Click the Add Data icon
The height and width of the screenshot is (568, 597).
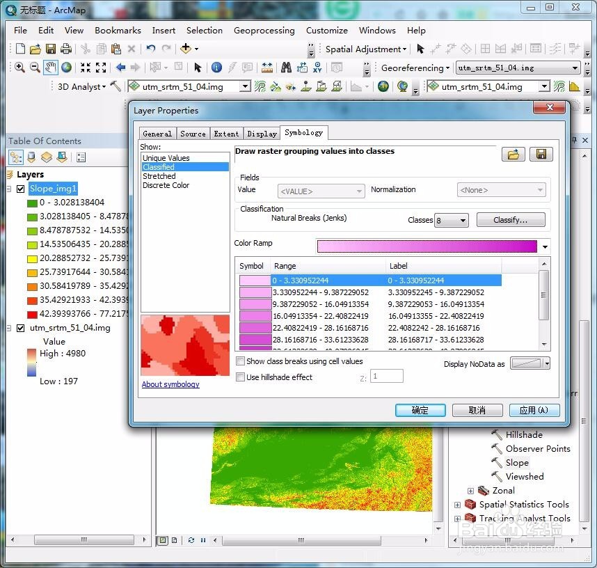(x=186, y=49)
